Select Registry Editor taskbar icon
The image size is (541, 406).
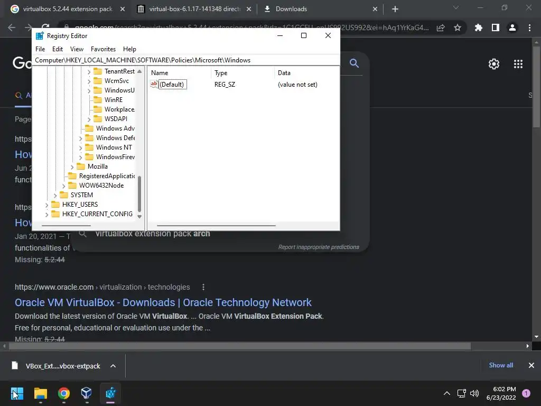pyautogui.click(x=110, y=393)
